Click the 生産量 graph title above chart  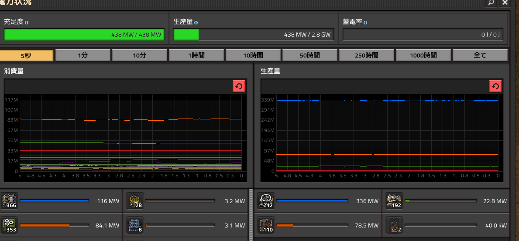271,71
